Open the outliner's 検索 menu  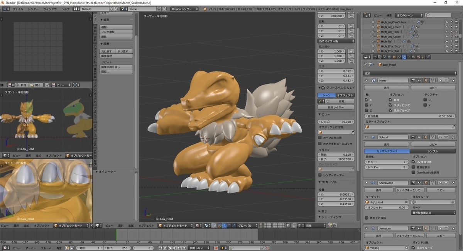389,15
